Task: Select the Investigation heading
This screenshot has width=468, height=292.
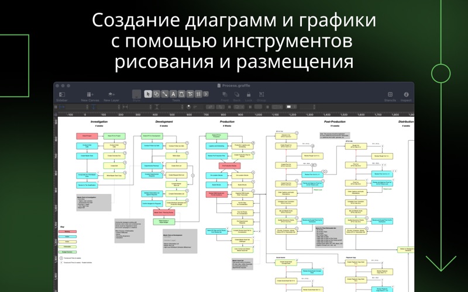Action: tap(99, 121)
